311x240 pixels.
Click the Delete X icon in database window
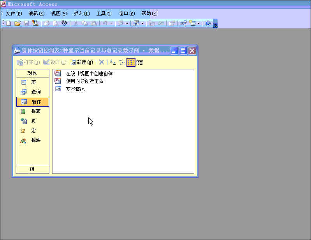102,62
